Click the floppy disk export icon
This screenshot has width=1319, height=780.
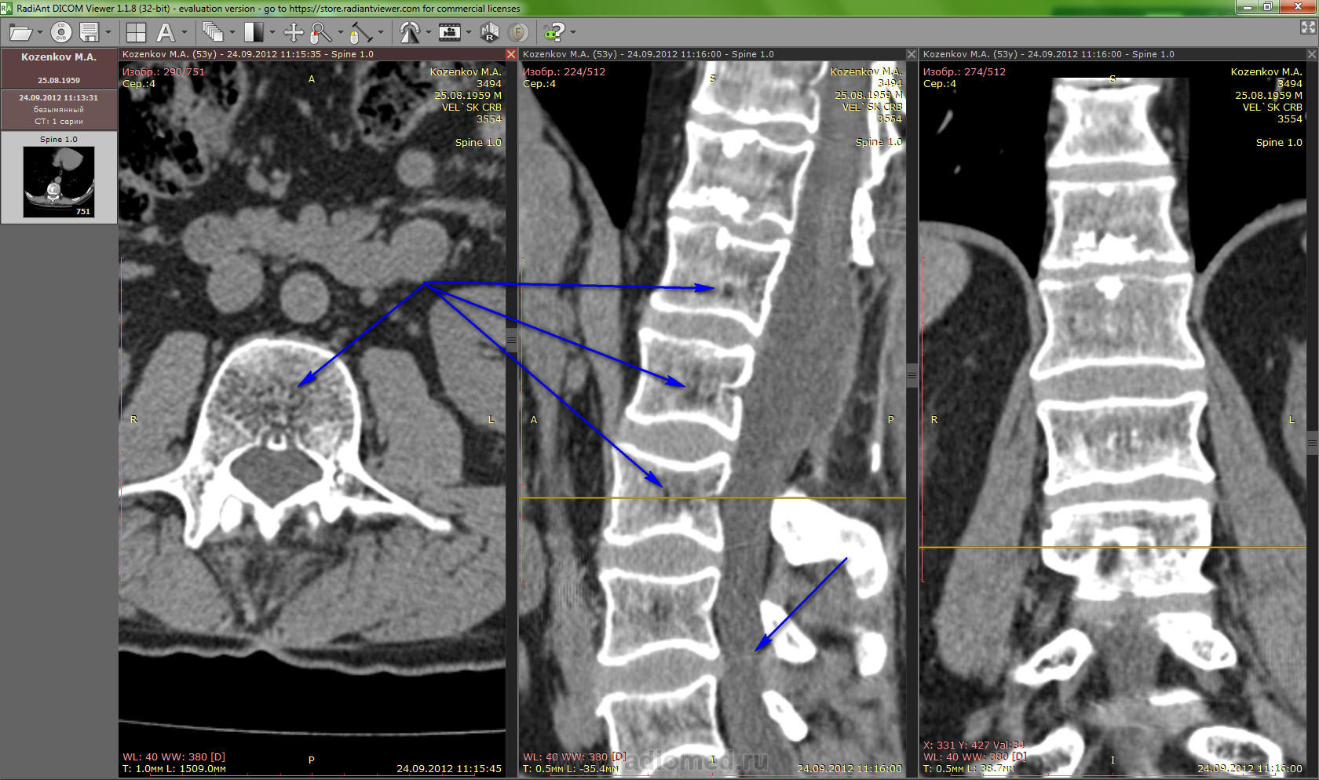[x=89, y=32]
